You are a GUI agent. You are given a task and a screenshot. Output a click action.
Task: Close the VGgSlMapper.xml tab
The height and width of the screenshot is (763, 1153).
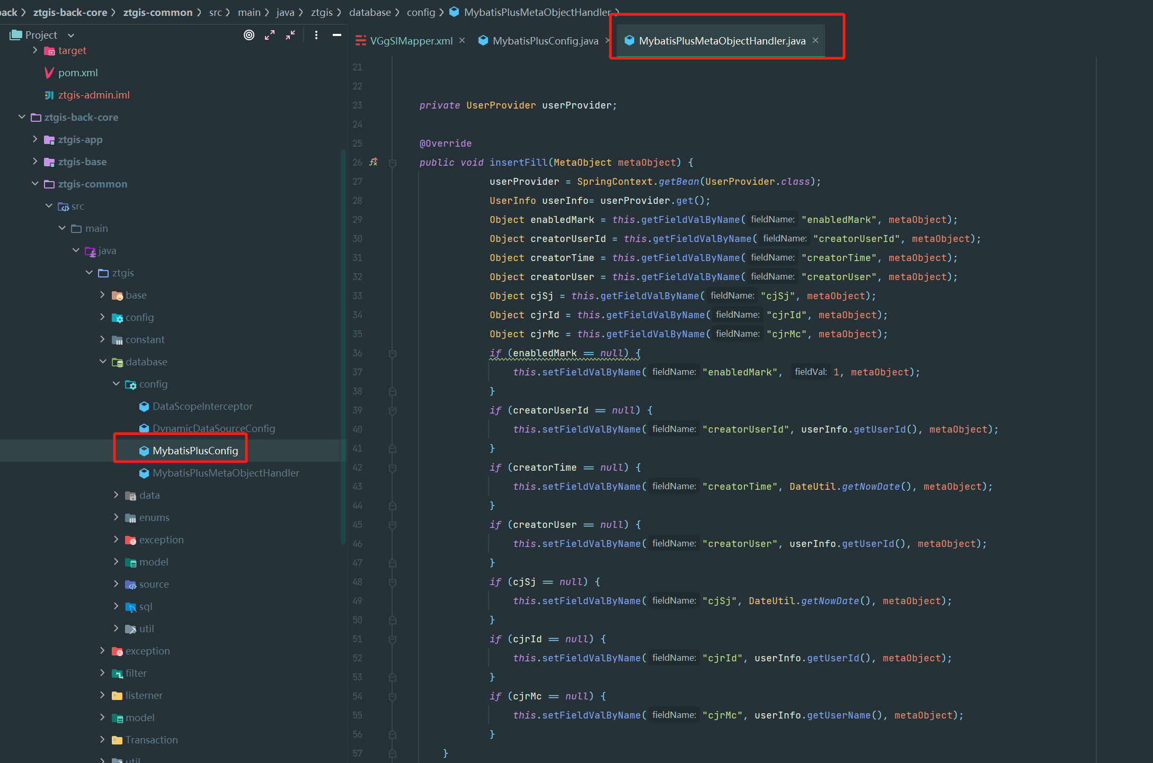point(462,40)
